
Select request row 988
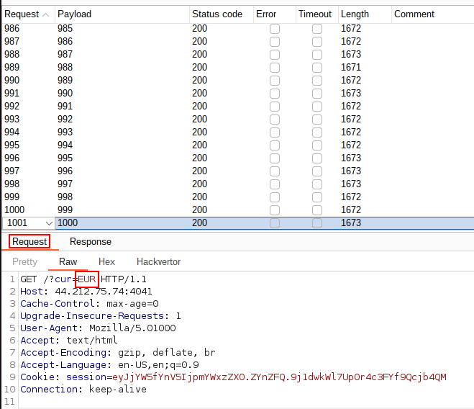click(238, 55)
